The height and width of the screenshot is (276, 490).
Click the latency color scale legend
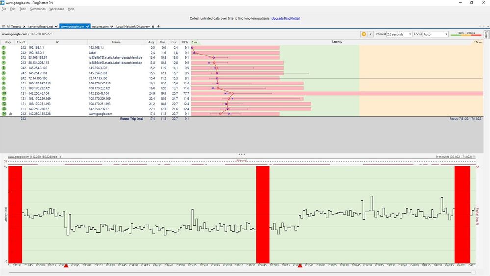466,34
